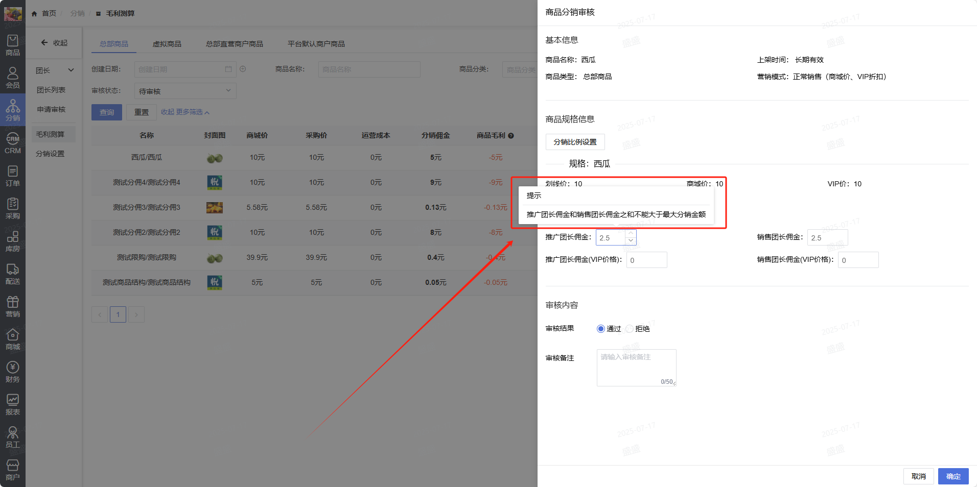Expand the 审核状态 dropdown
The width and height of the screenshot is (977, 487).
pyautogui.click(x=185, y=91)
